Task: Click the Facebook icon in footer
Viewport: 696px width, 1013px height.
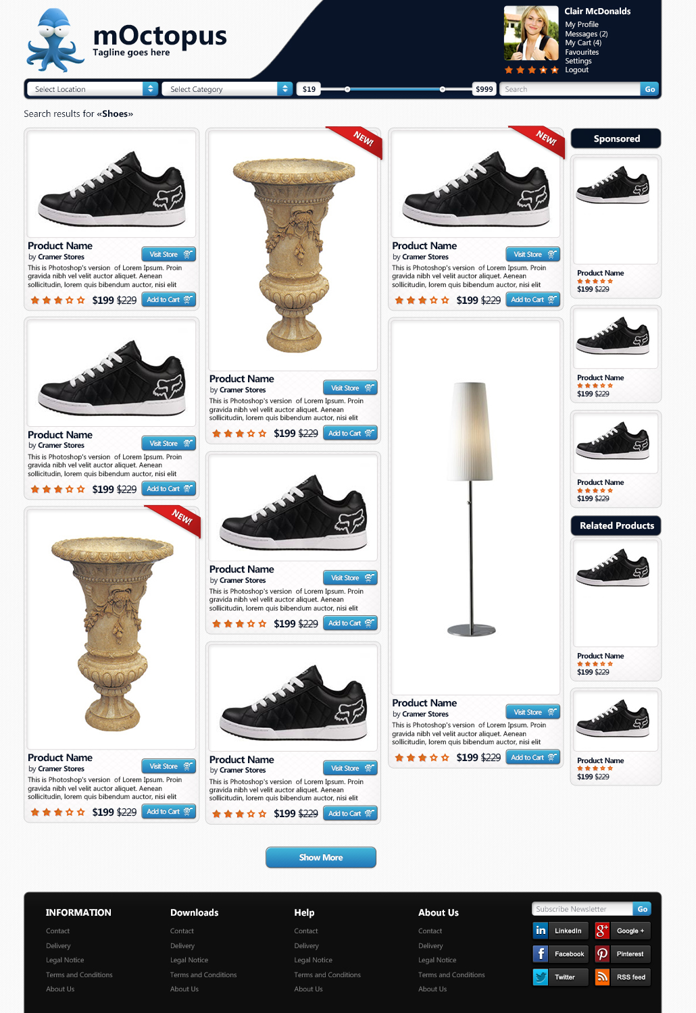Action: [x=541, y=954]
